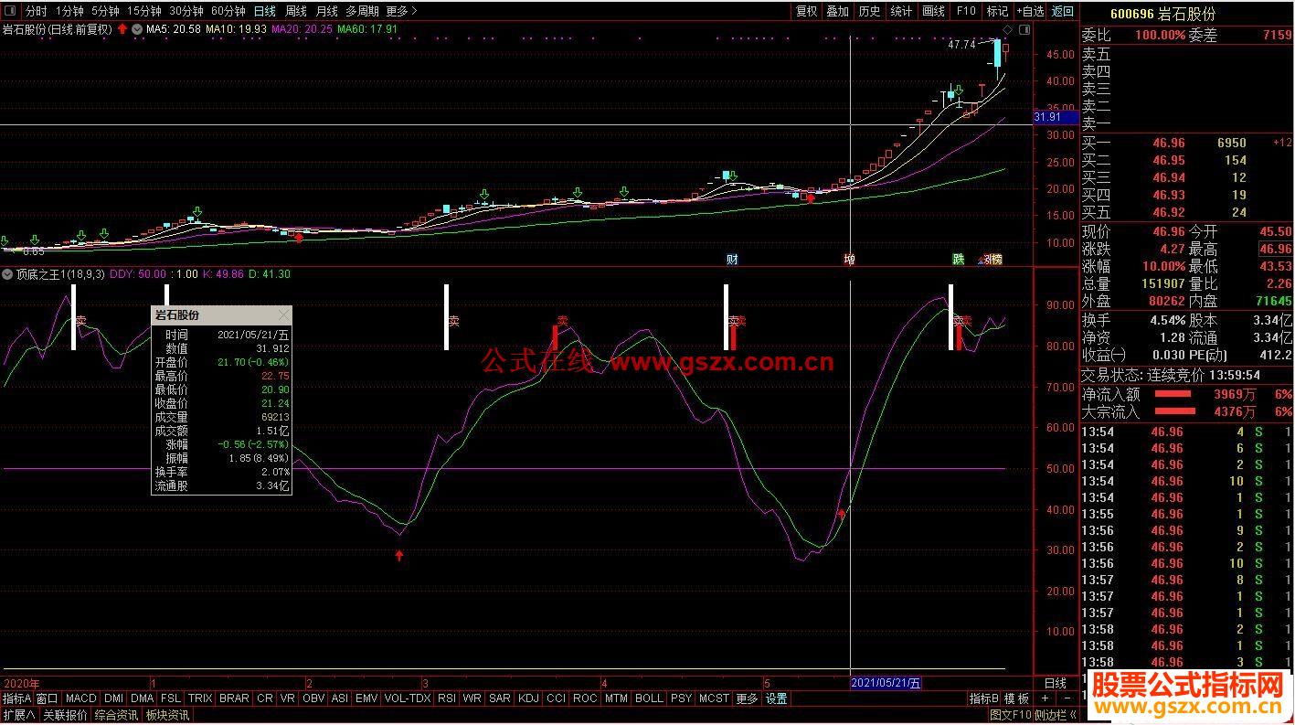Click the diamond icon above the main chart
The image size is (1295, 725).
click(x=1008, y=29)
